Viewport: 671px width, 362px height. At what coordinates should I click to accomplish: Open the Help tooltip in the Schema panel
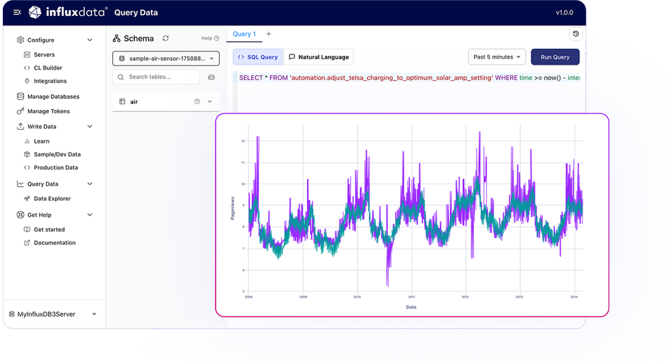tap(210, 38)
